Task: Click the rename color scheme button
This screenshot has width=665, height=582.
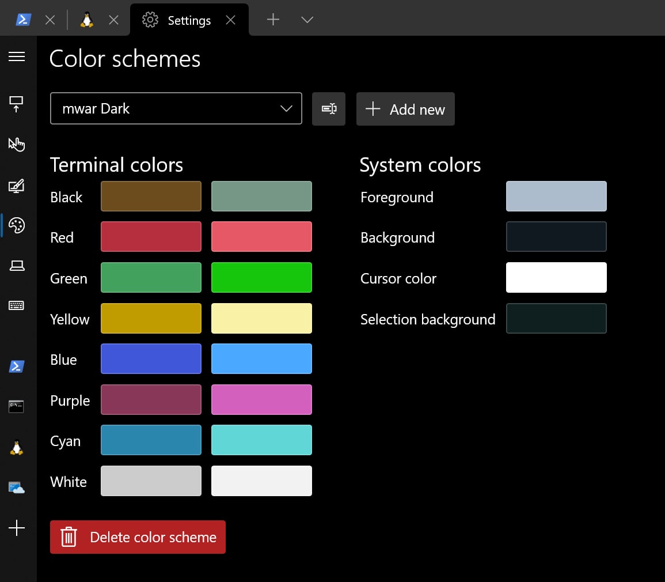Action: (x=329, y=109)
